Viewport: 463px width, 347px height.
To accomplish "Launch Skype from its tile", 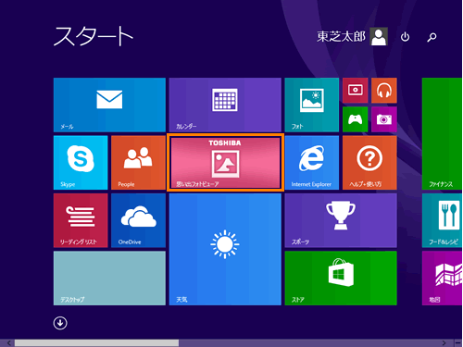I will (81, 163).
